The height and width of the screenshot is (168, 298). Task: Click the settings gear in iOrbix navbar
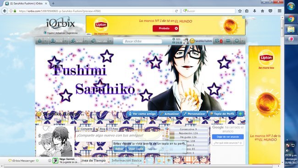tap(237, 41)
